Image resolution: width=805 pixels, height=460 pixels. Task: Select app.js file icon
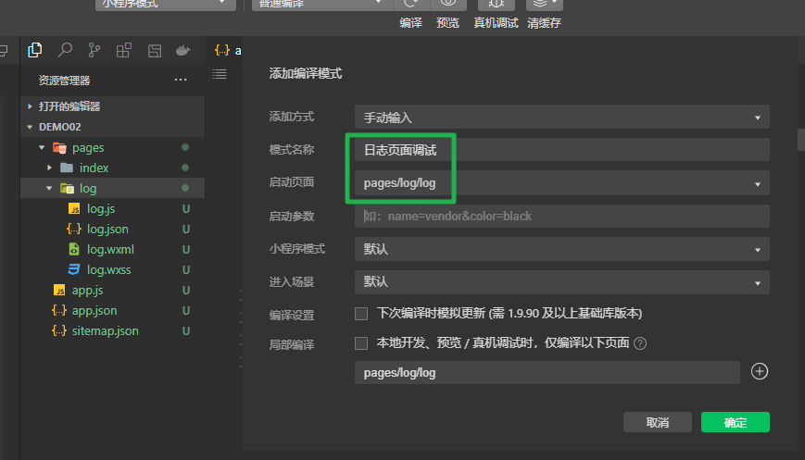59,291
